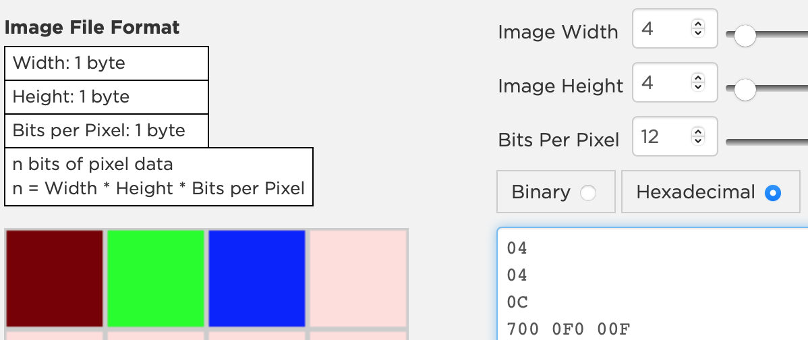Select the Binary radio button

pos(588,193)
